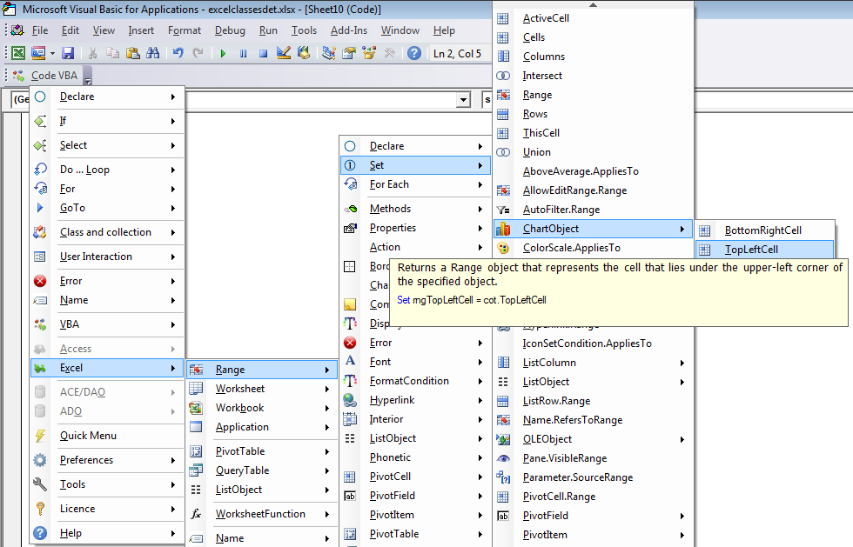853x547 pixels.
Task: Open the File menu
Action: [x=40, y=30]
